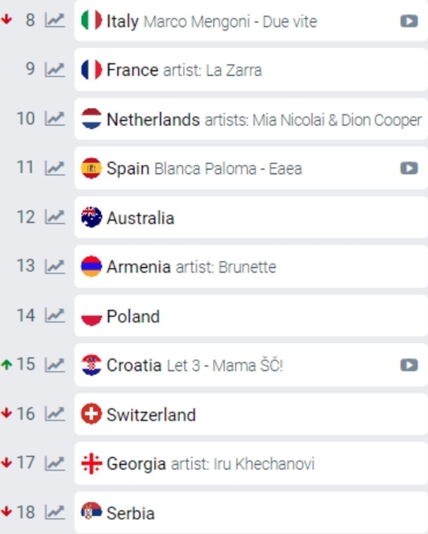Click the Italy flag icon

[x=92, y=20]
